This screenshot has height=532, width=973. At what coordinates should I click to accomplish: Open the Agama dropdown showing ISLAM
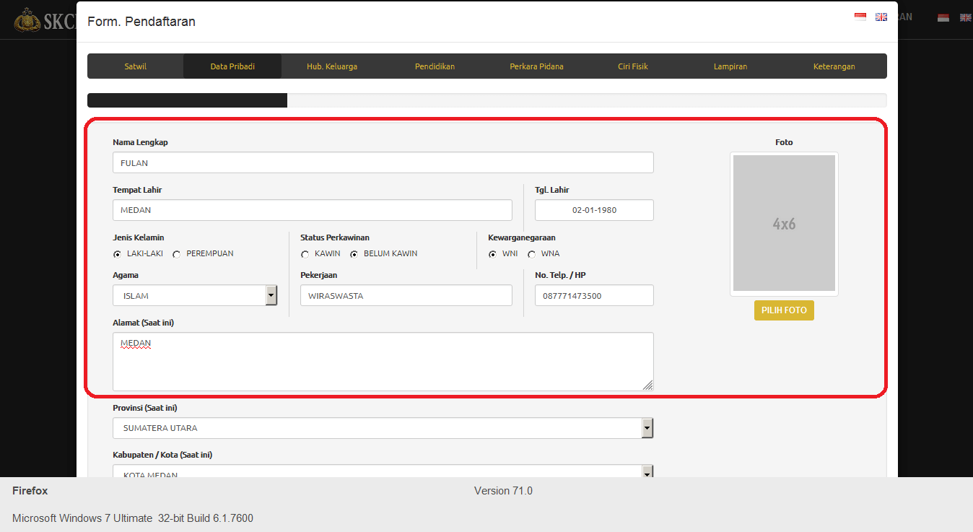[195, 295]
